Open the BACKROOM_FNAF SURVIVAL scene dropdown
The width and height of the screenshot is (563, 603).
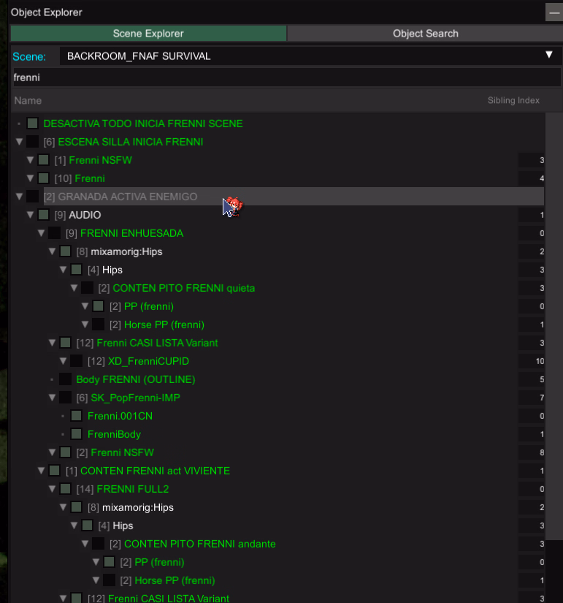[x=307, y=56]
